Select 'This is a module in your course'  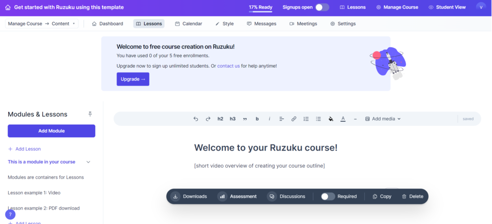point(41,162)
